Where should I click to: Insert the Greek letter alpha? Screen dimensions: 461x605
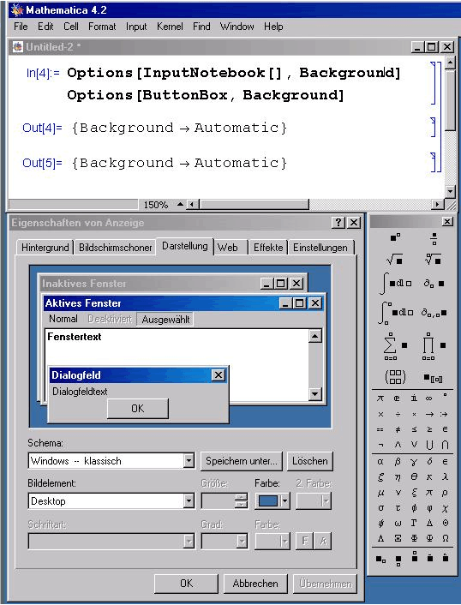pos(380,462)
